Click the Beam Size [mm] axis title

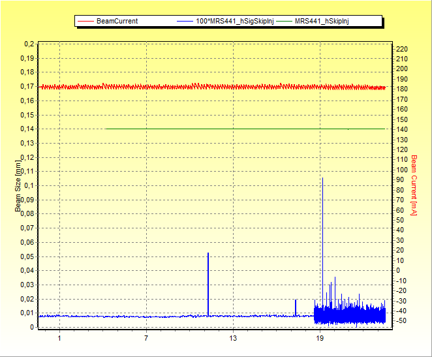tap(18, 186)
